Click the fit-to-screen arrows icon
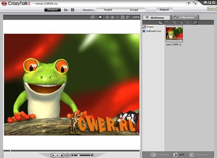The height and width of the screenshot is (158, 217). (x=122, y=17)
